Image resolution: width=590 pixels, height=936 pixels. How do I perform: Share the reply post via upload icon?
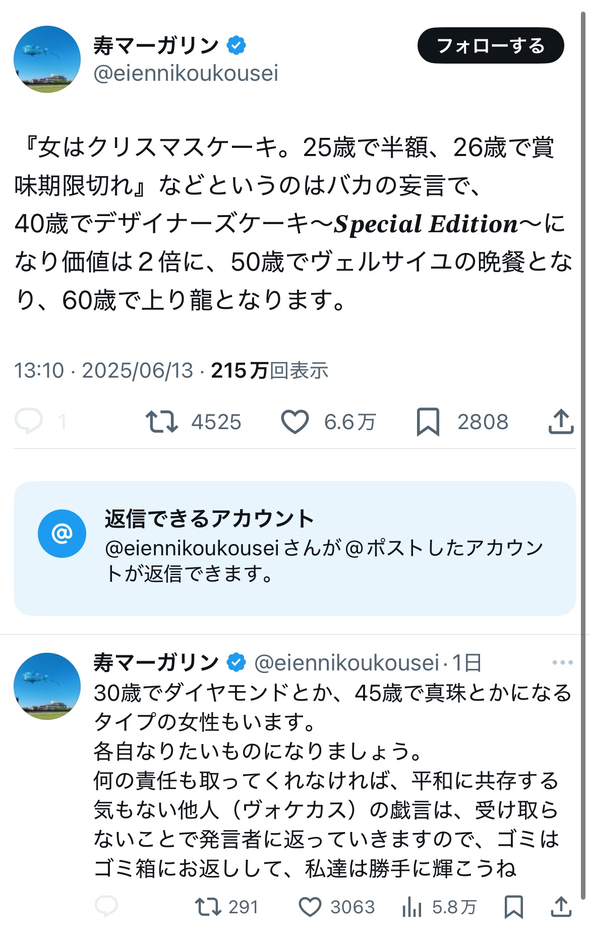pos(561,907)
